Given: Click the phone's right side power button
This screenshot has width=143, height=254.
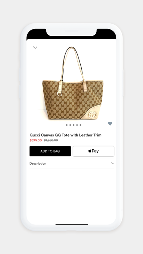Looking at the screenshot, I should pos(123,83).
